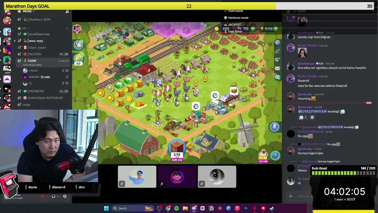Switch to Discord on the taskbar
The image size is (378, 213).
[194, 208]
